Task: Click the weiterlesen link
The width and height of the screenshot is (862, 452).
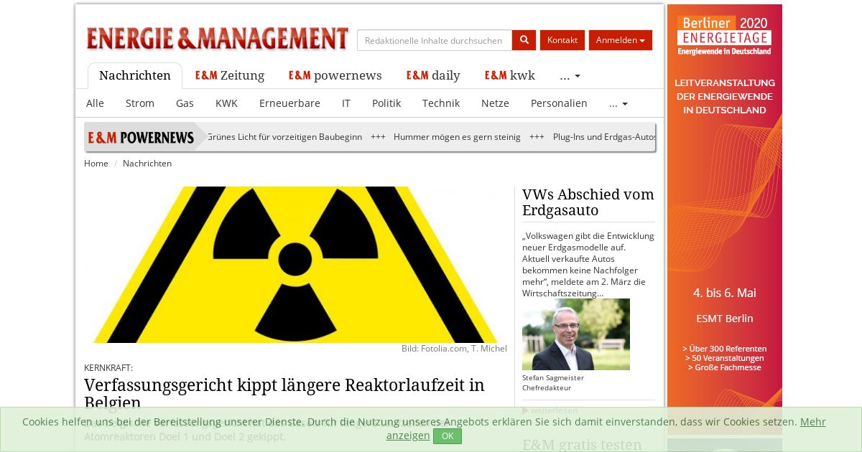Action: click(x=550, y=410)
